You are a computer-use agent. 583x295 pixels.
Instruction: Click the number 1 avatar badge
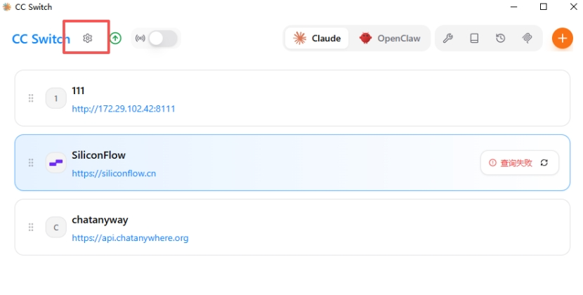[55, 98]
